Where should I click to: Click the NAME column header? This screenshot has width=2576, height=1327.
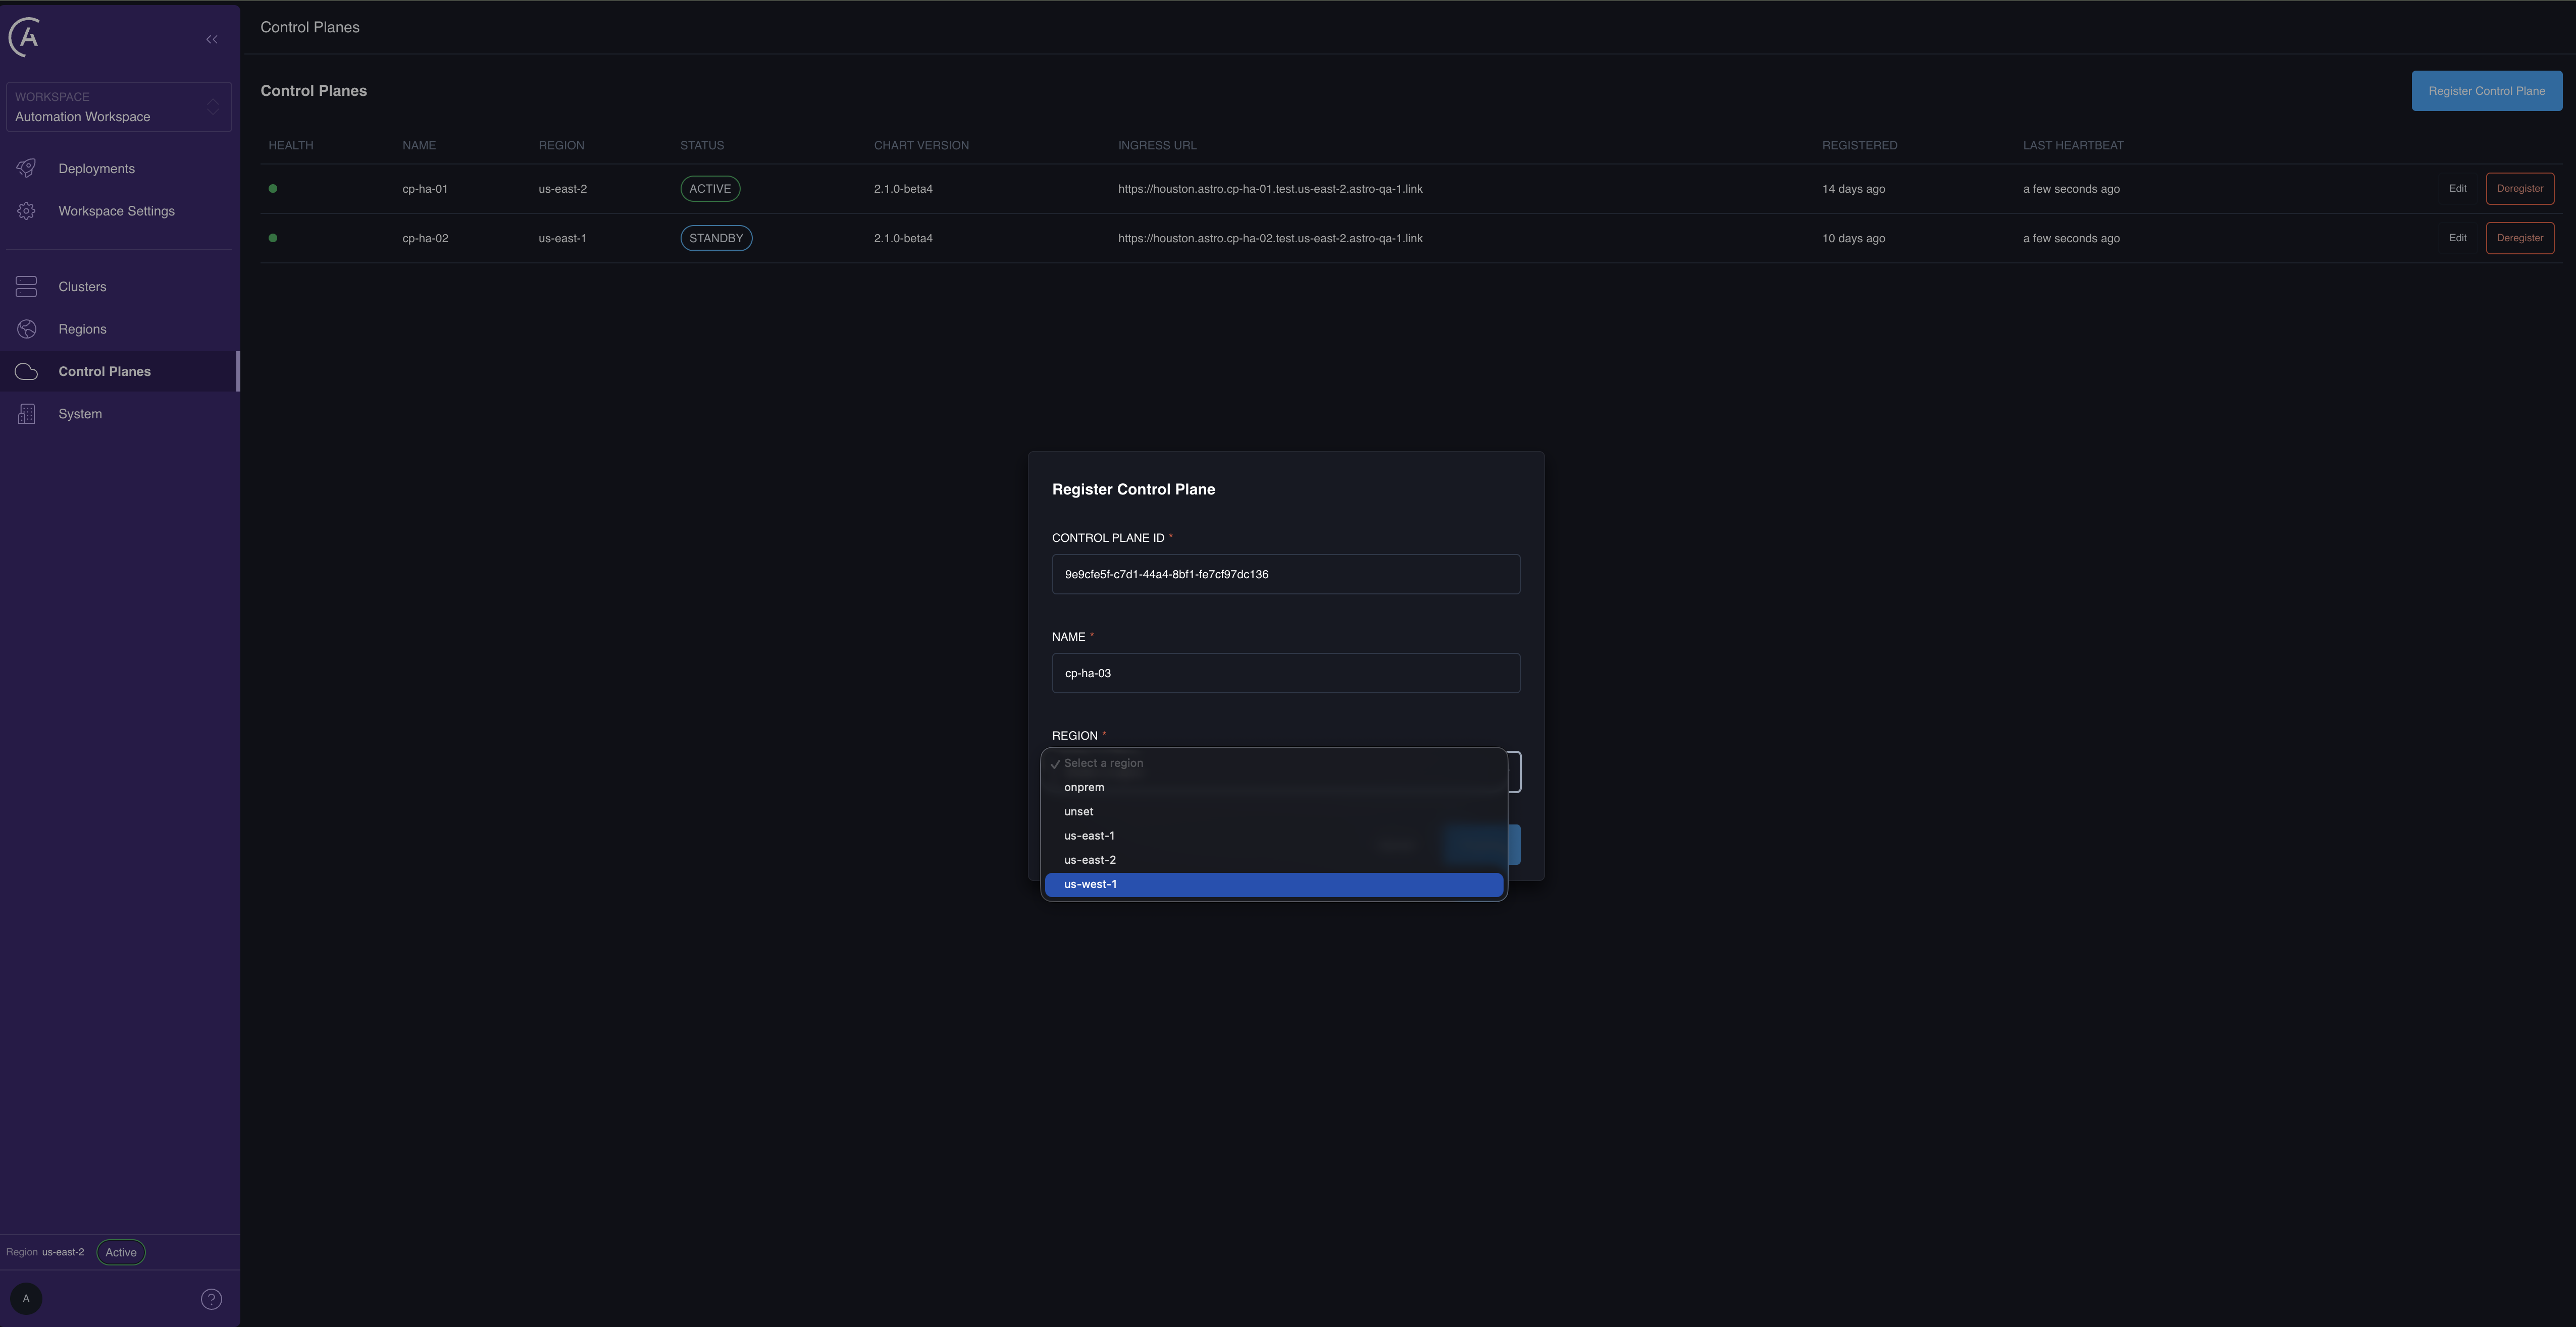click(x=419, y=146)
